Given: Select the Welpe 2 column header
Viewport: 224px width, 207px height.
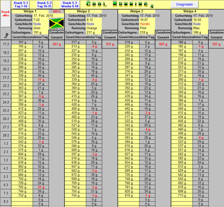Looking at the screenshot, I should coord(83,12).
